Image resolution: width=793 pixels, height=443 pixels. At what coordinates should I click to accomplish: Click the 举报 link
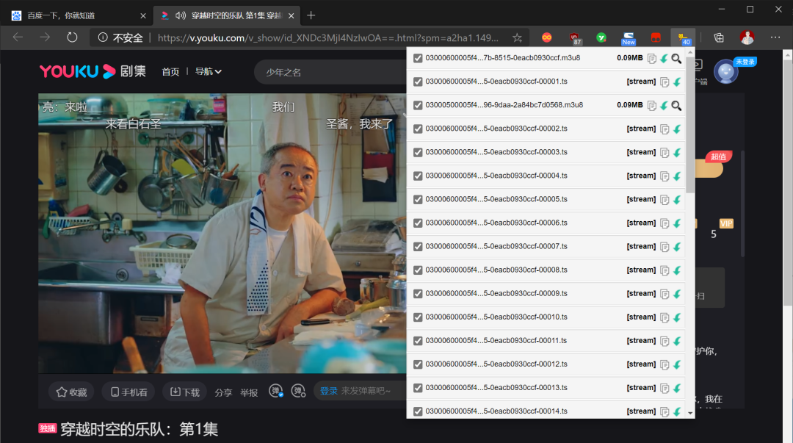point(249,392)
